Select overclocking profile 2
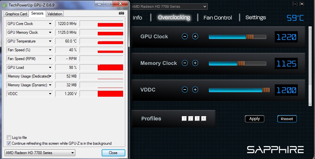The width and height of the screenshot is (315, 159). point(191,118)
